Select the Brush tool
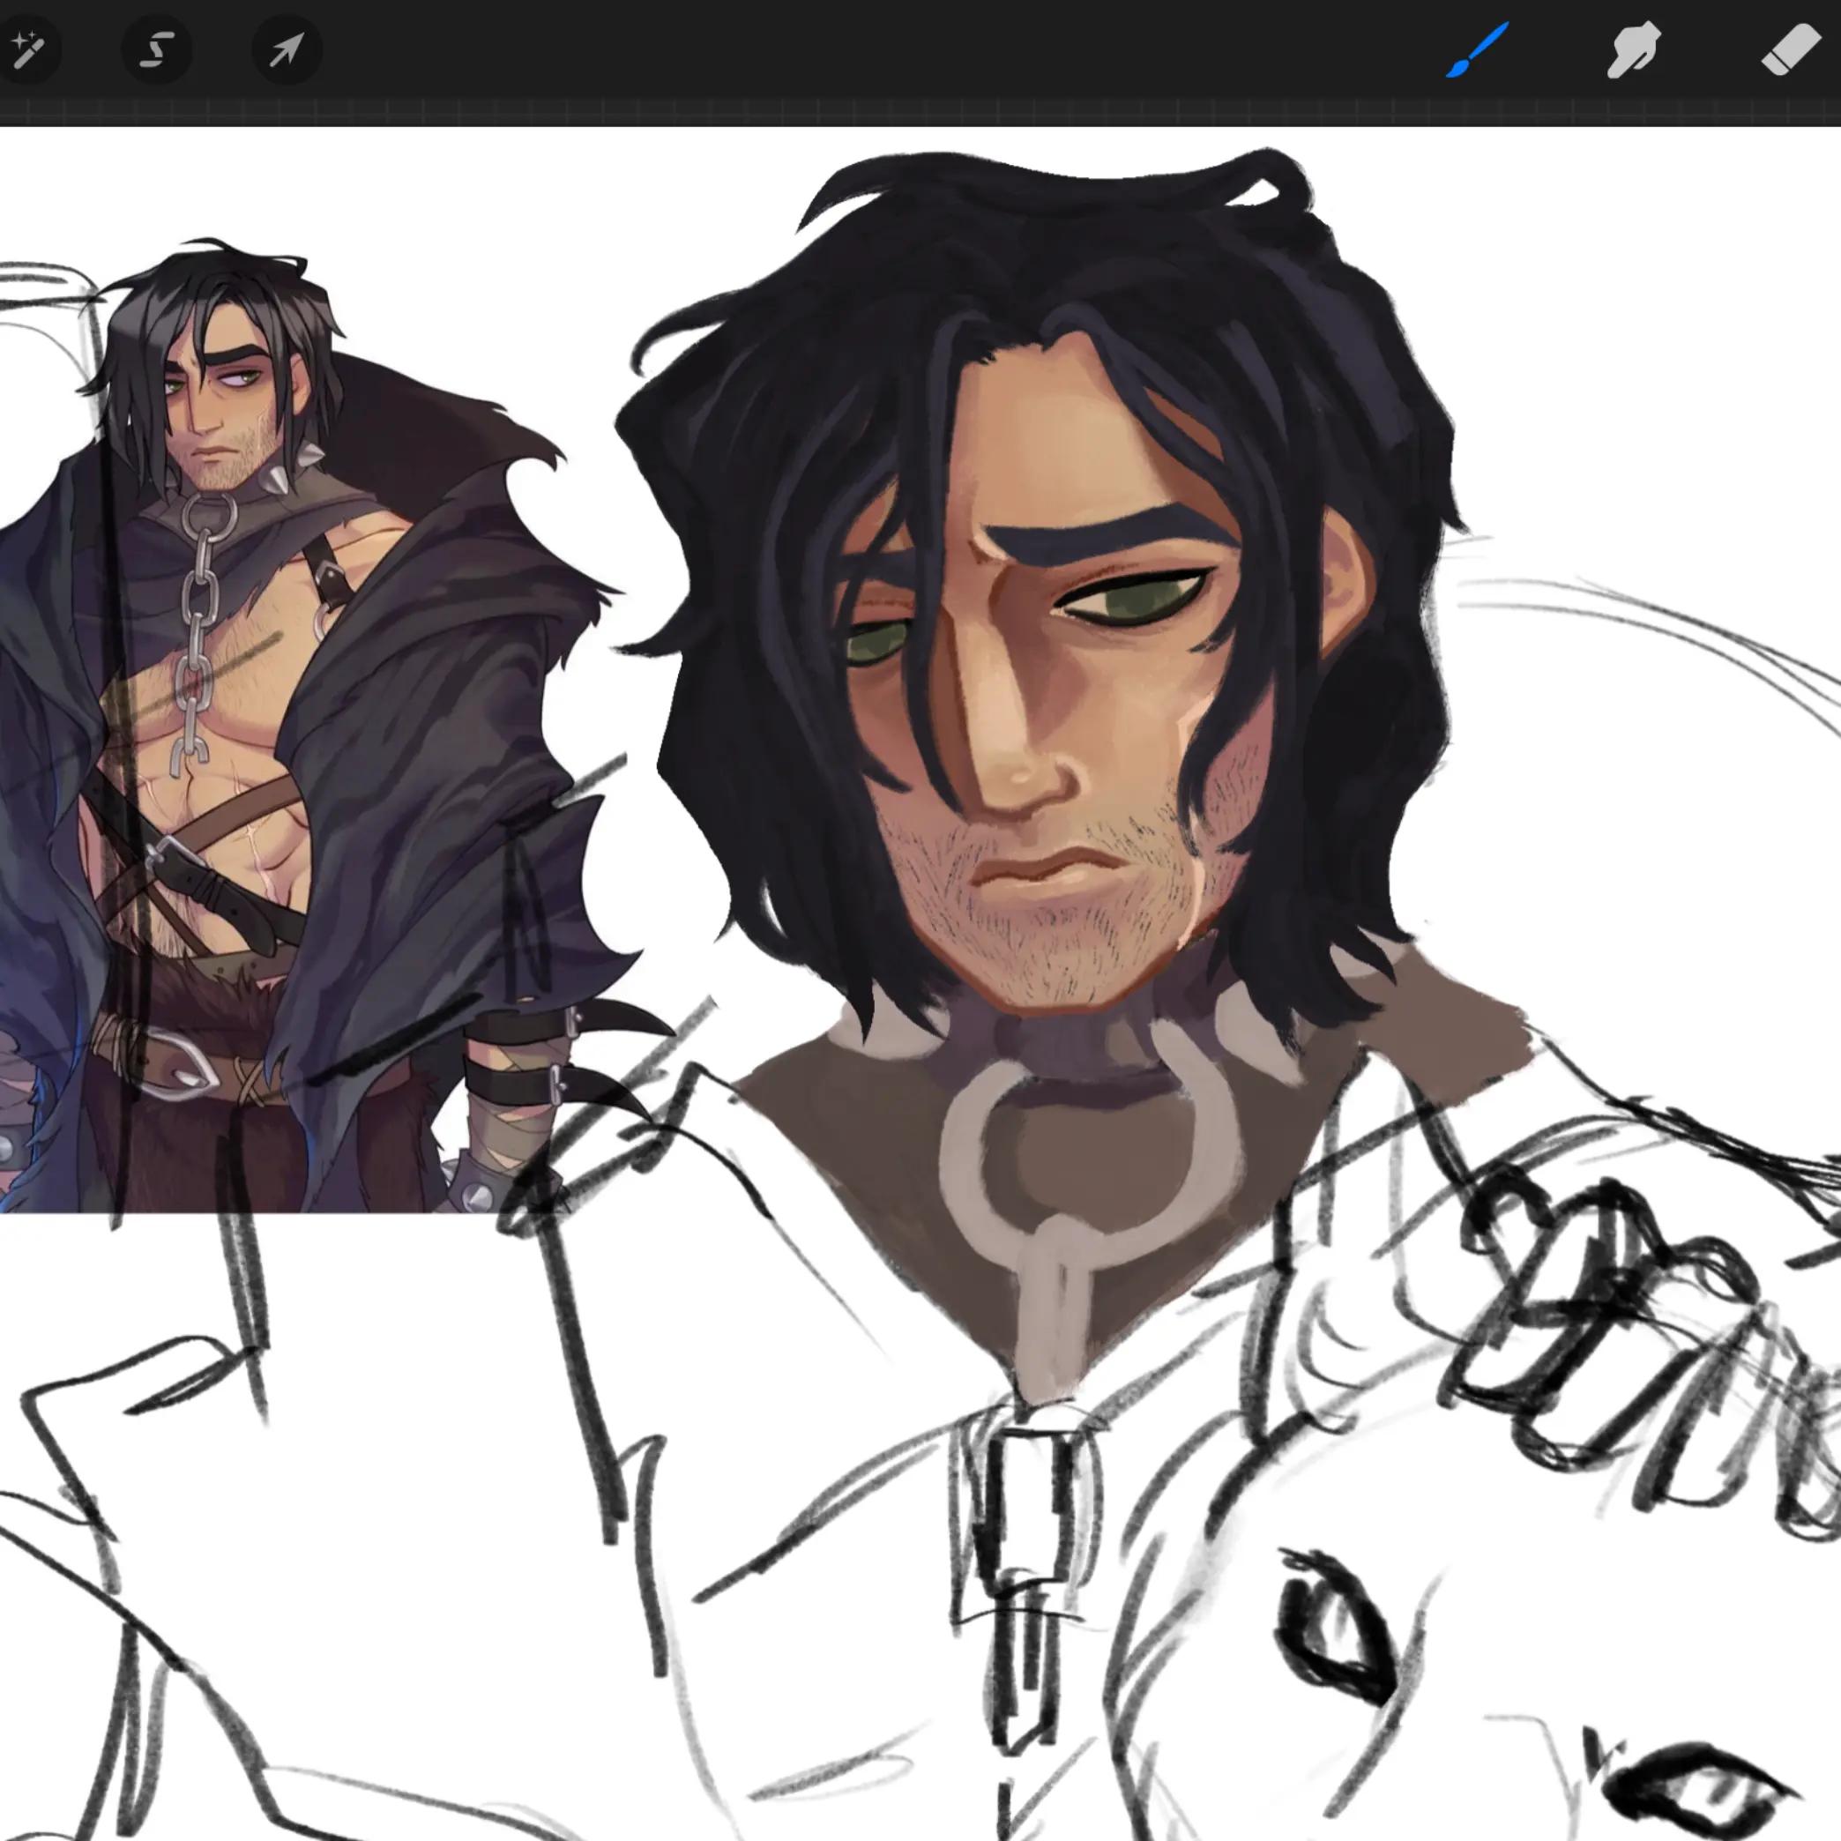 pyautogui.click(x=1477, y=50)
